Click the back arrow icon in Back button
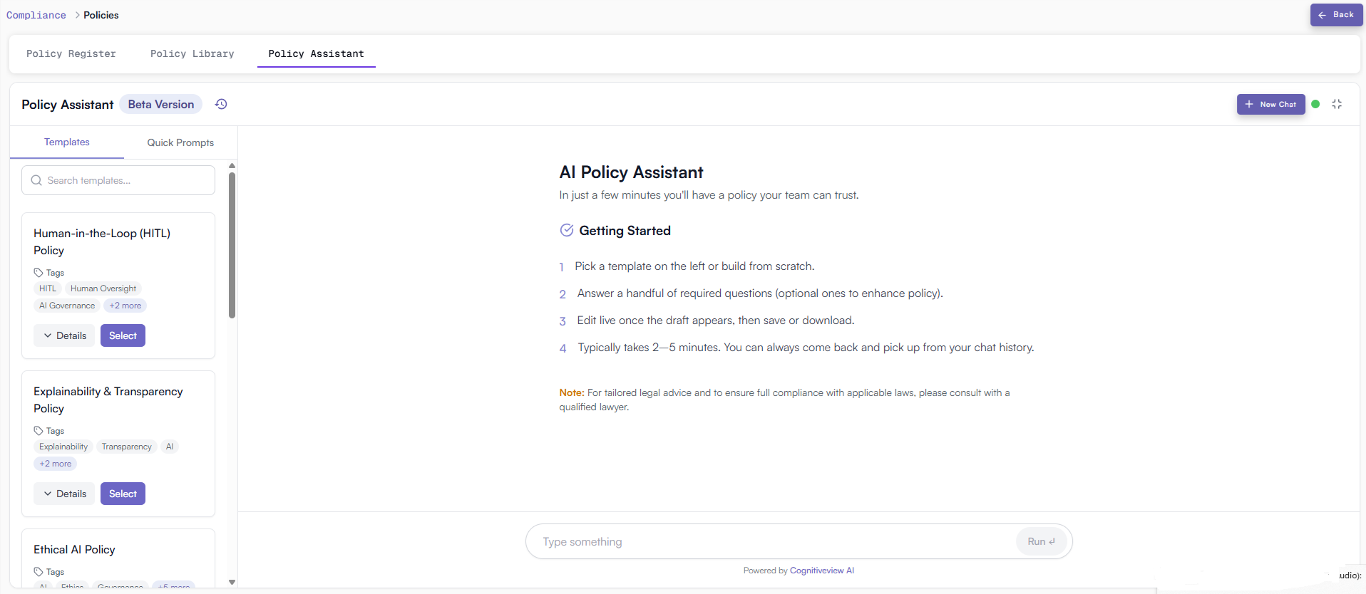1366x594 pixels. [1323, 15]
